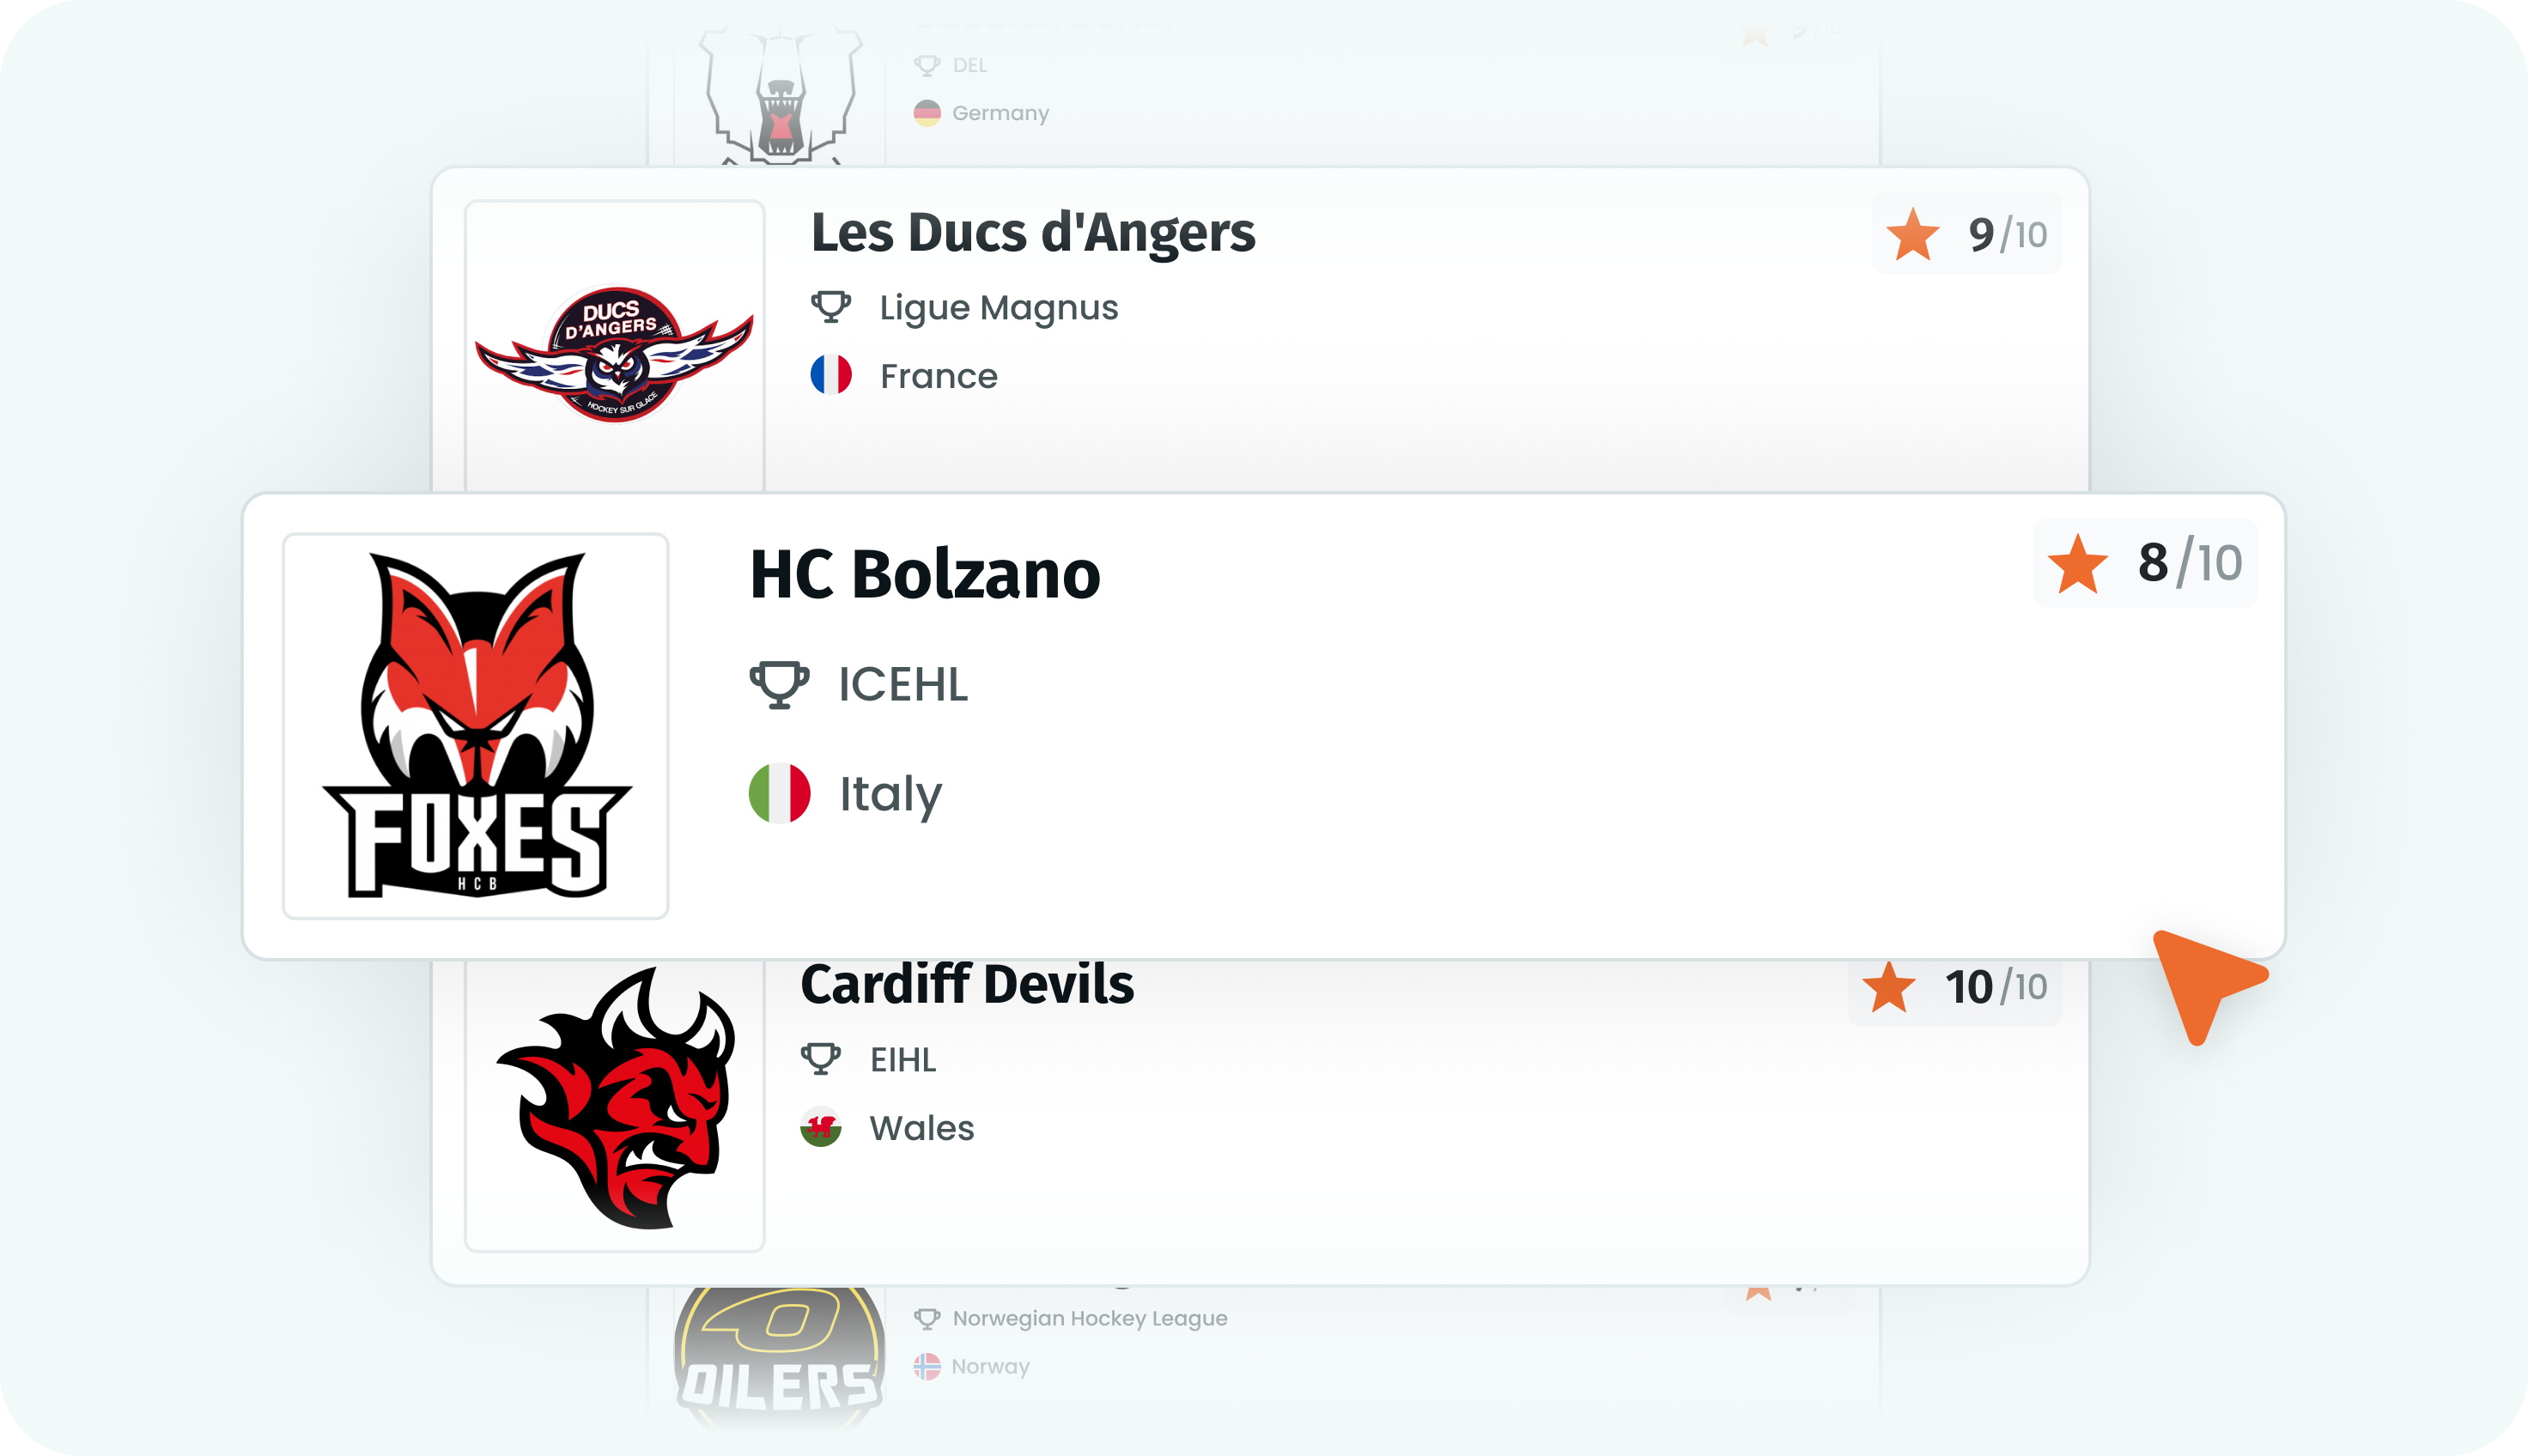The image size is (2528, 1456).
Task: Click the star on Cardiff Devils rating
Action: (1889, 987)
